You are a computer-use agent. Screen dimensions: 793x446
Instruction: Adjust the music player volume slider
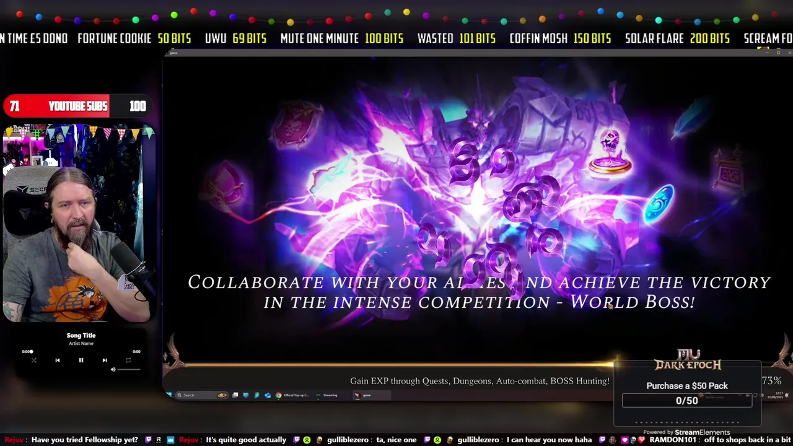click(x=129, y=370)
